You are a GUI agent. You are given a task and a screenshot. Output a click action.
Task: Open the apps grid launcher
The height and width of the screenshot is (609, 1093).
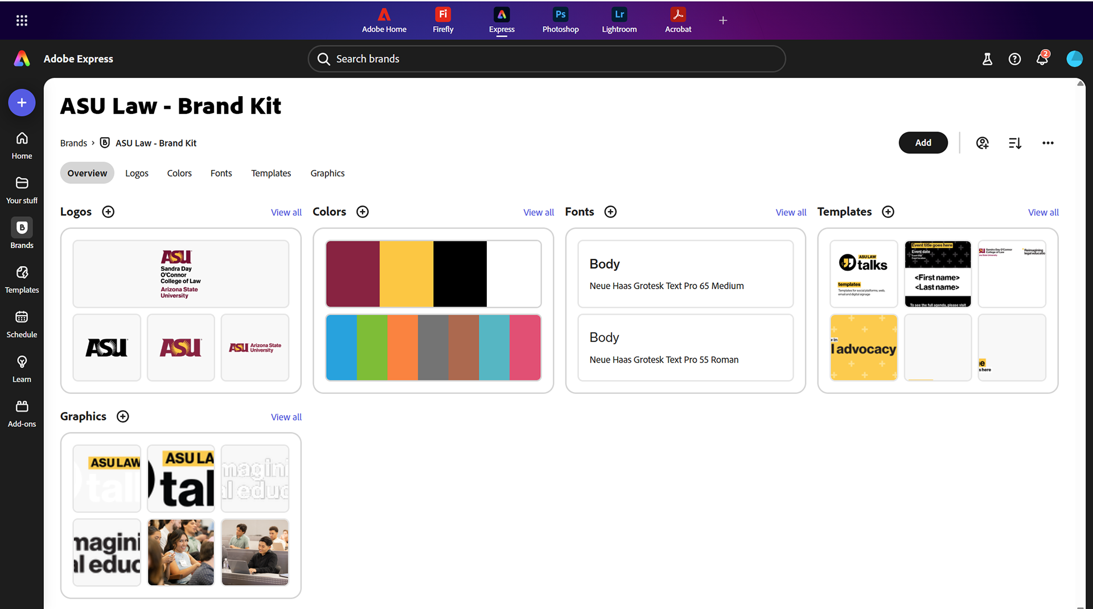22,20
